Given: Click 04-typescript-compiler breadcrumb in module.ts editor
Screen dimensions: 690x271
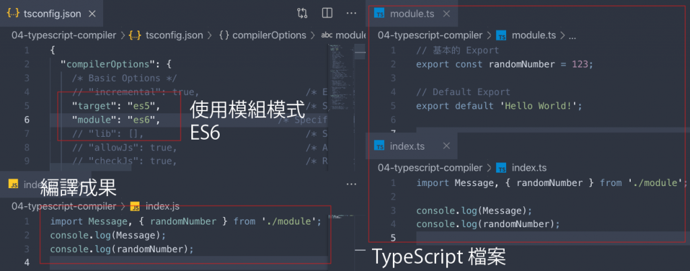Looking at the screenshot, I should tap(430, 35).
